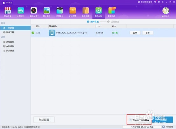Screen dimensions: 176x129
Task: Select the Flash & Jailbreak (刷机越狱) icon
Action: point(99,10)
